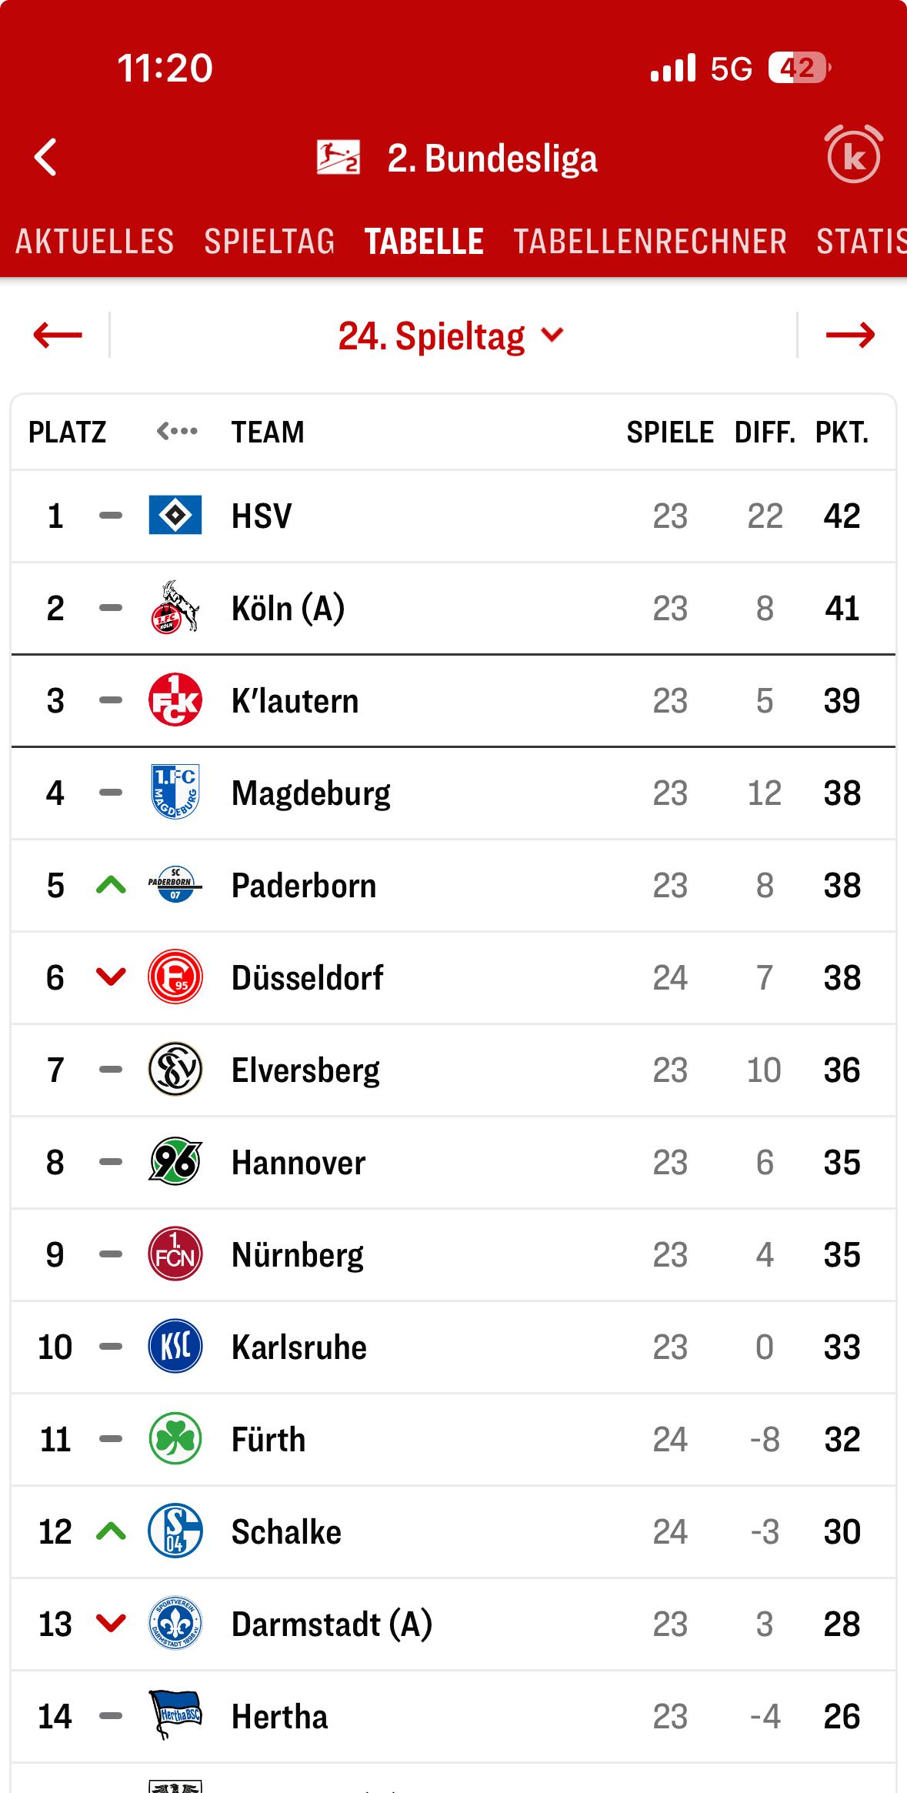Open the Tabellenrechner tab
This screenshot has height=1793, width=907.
coord(650,242)
